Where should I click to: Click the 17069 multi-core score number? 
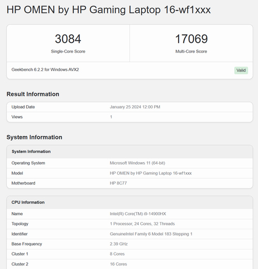coord(191,39)
